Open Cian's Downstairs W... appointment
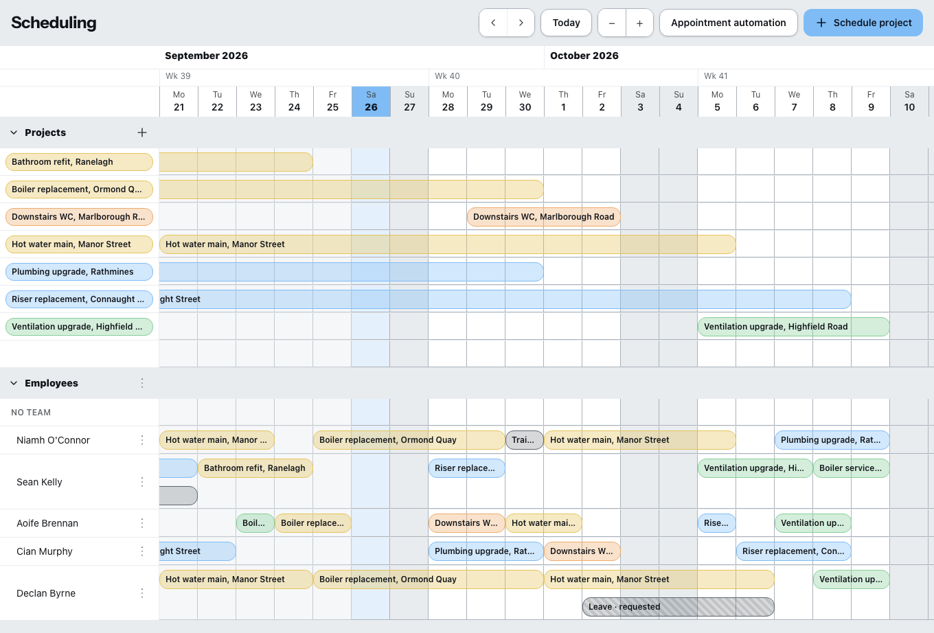Screen dimensions: 934x633 582,551
